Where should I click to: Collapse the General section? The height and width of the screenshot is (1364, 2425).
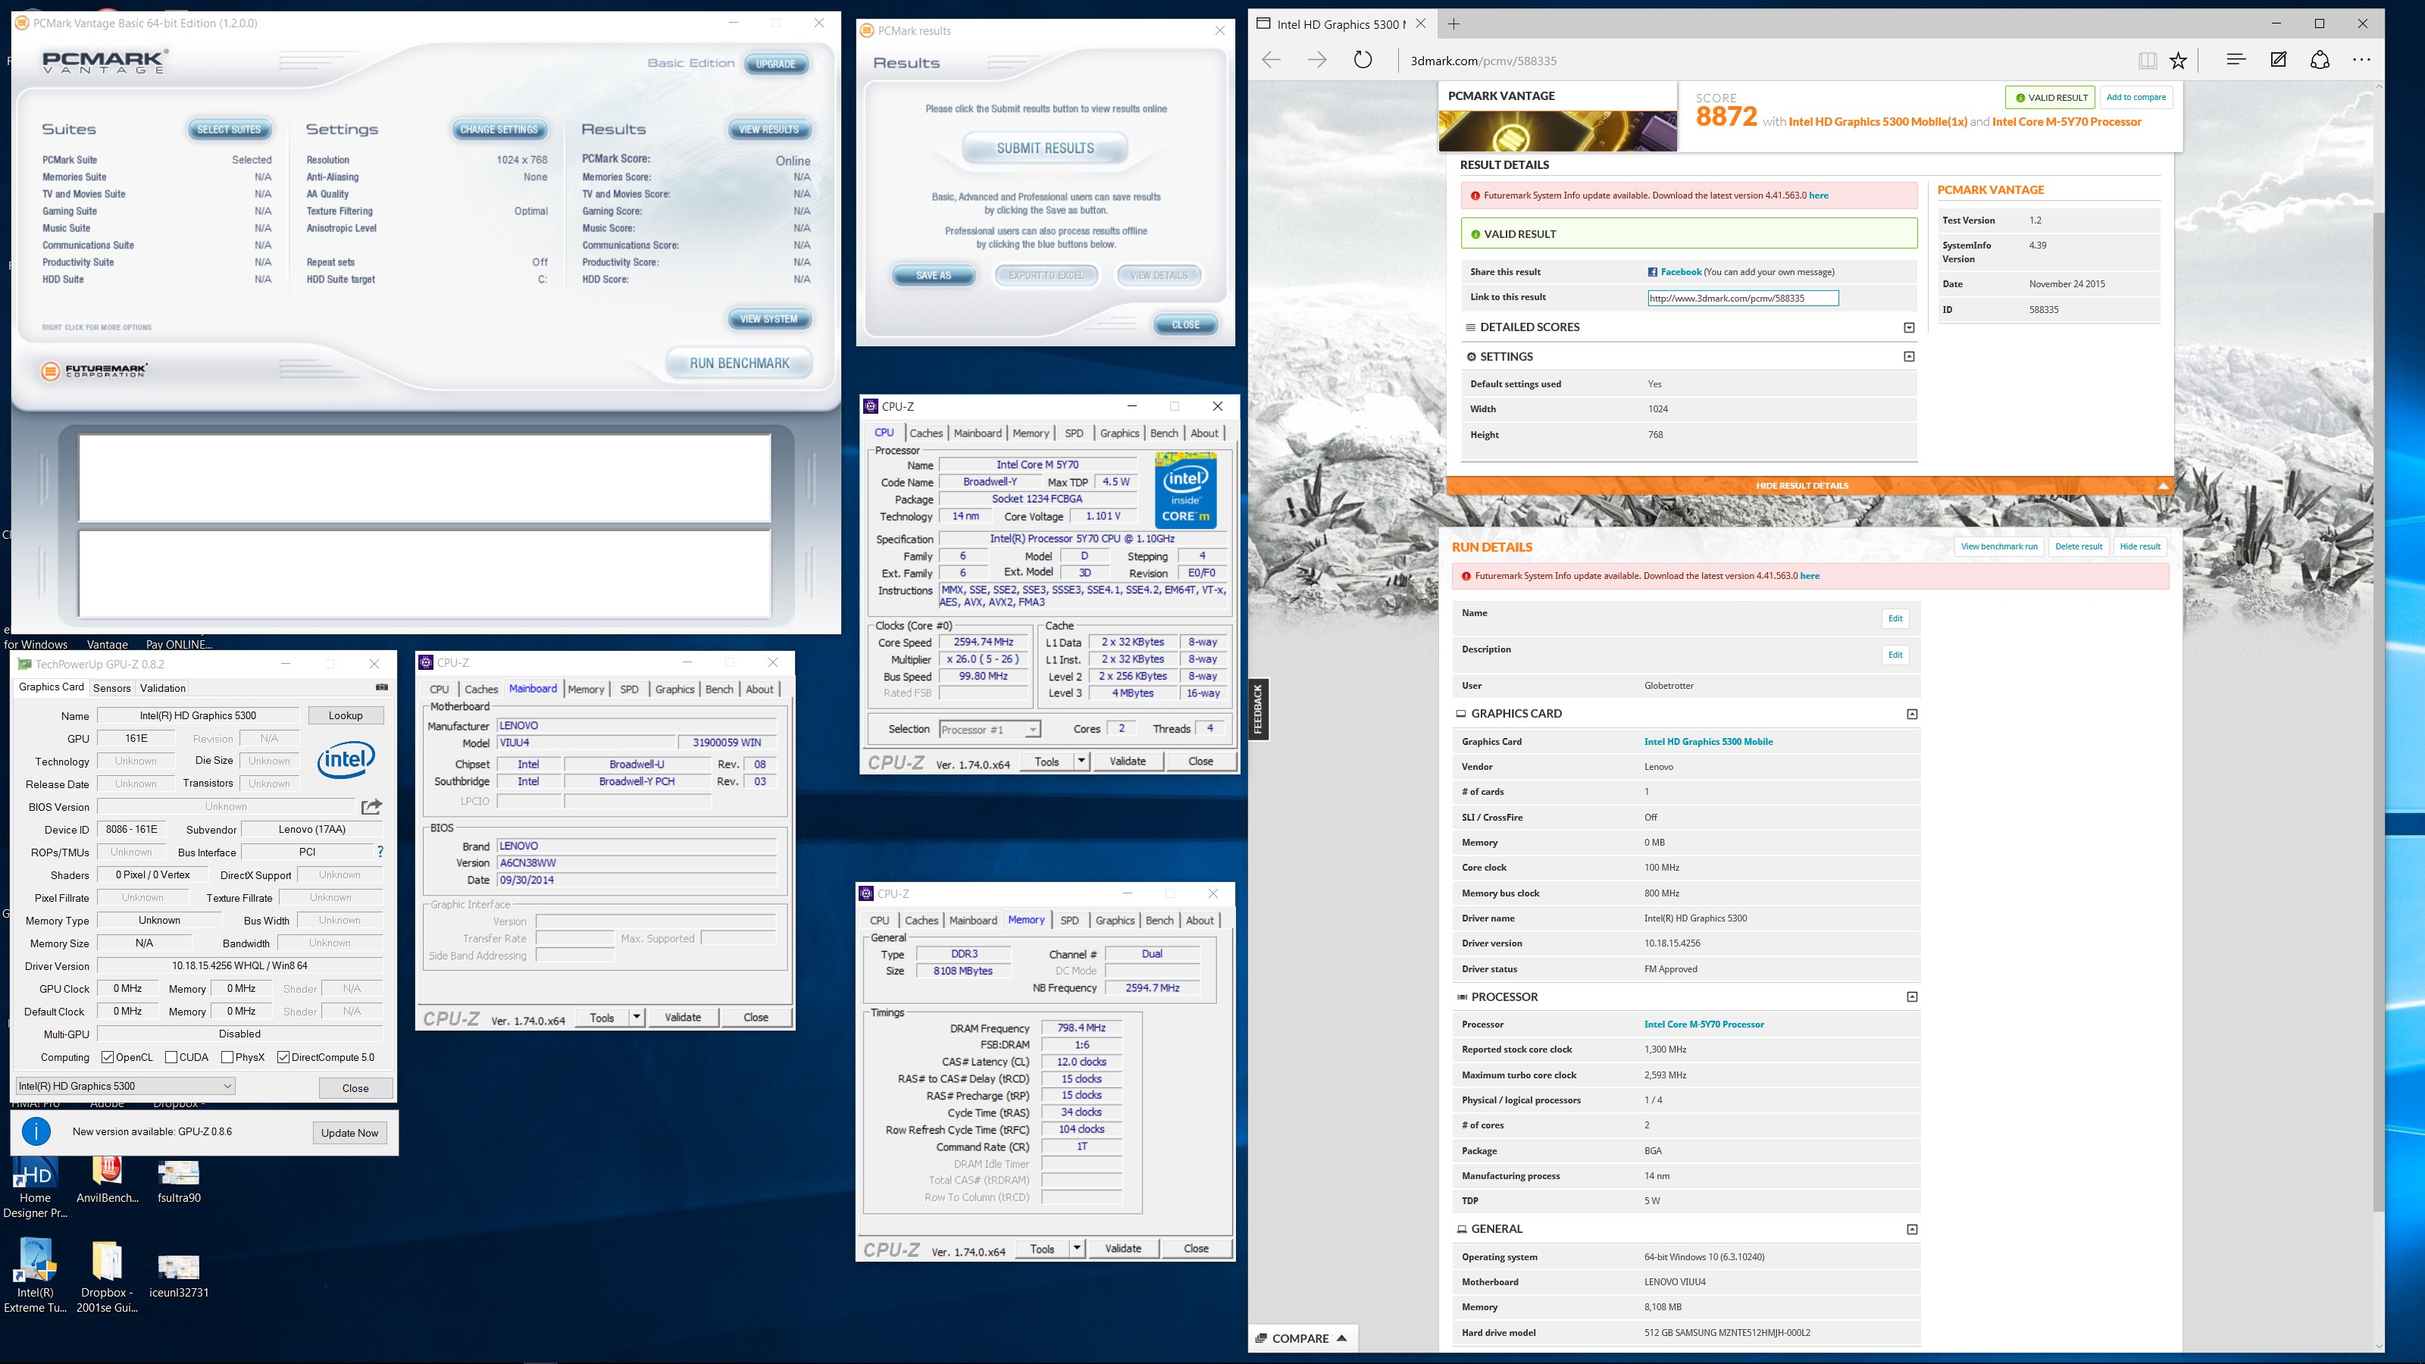pos(1912,1229)
